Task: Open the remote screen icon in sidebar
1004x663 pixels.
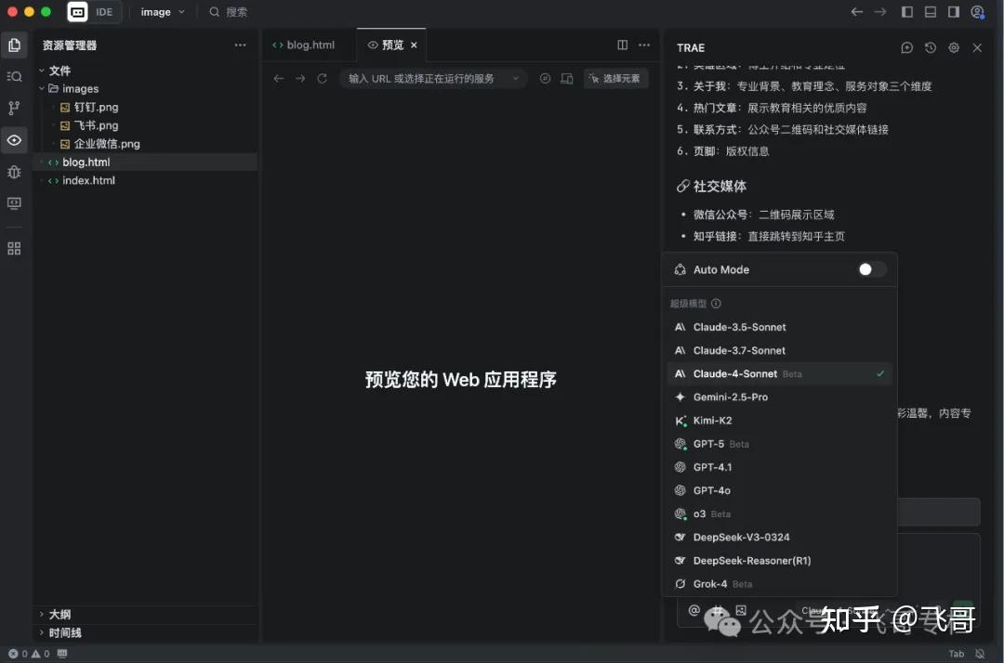Action: [x=14, y=203]
